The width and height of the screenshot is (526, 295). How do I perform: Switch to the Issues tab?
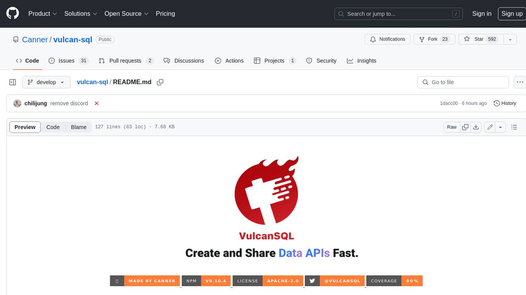[68, 61]
